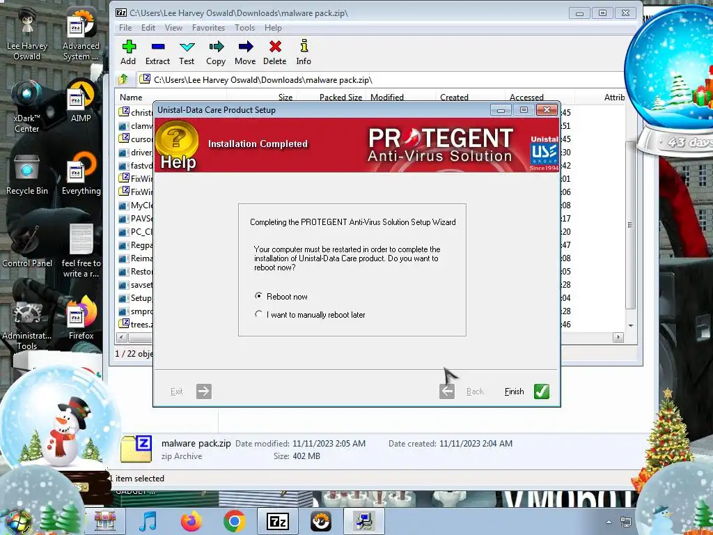The height and width of the screenshot is (535, 713).
Task: Select 'feel free to write a r...' text file
Action: pos(81,250)
